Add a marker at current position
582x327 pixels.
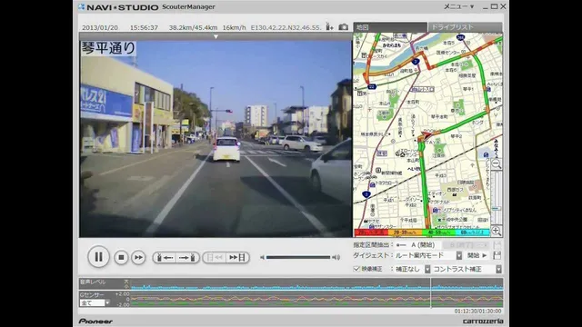(329, 26)
